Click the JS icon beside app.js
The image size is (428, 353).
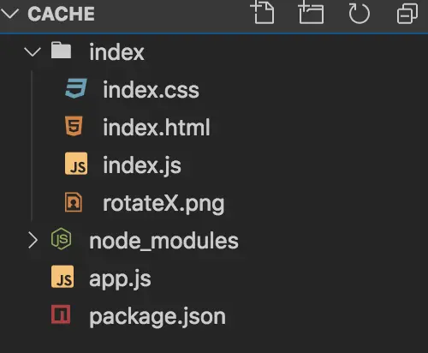pyautogui.click(x=62, y=277)
